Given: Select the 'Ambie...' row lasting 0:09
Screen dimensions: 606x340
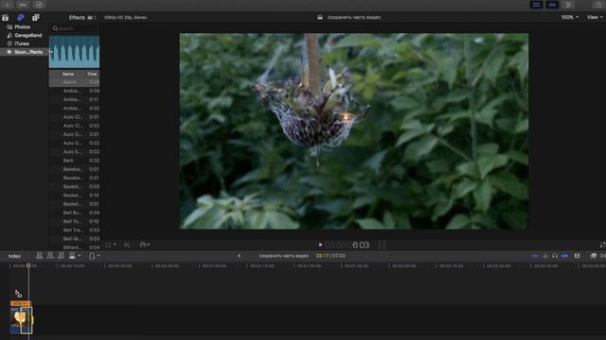Looking at the screenshot, I should click(x=74, y=91).
